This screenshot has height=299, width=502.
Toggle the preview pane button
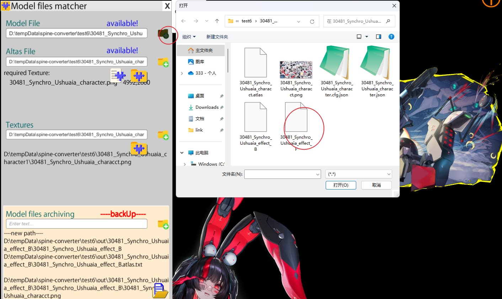click(x=378, y=37)
